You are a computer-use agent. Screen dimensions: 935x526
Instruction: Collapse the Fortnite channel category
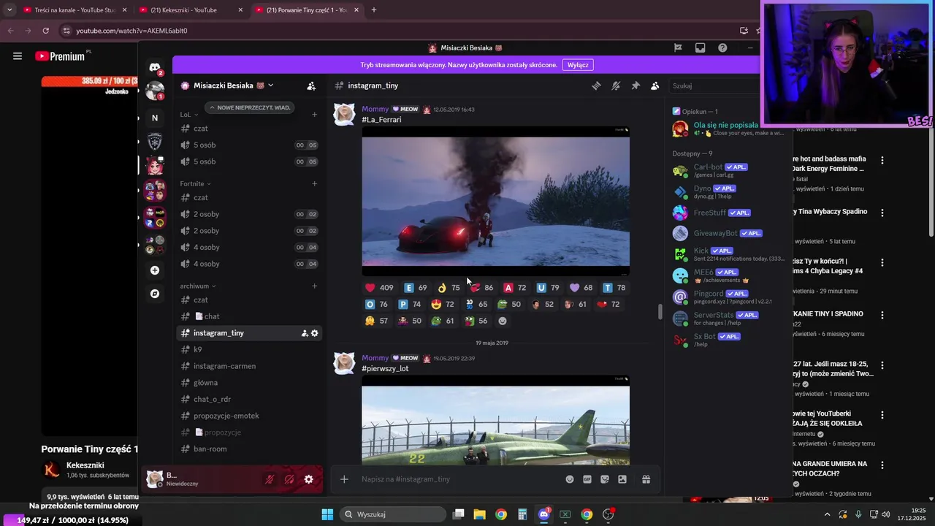point(195,183)
